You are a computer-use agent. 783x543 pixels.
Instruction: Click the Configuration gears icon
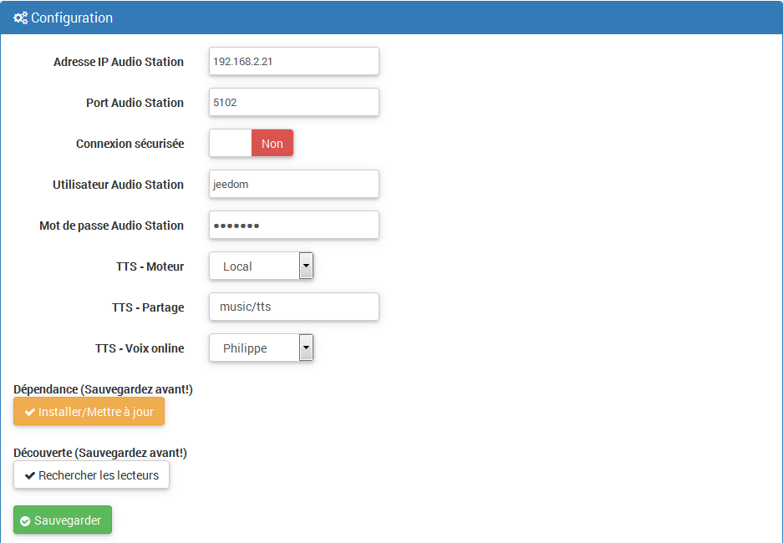pyautogui.click(x=21, y=18)
